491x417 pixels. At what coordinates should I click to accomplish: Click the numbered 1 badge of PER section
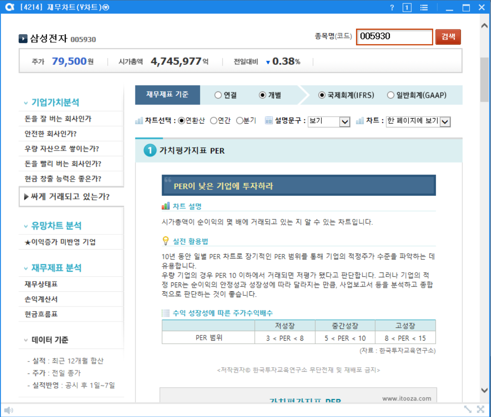coord(150,151)
